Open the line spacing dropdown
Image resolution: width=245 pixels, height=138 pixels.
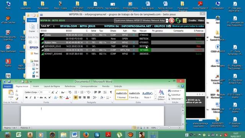95,97
